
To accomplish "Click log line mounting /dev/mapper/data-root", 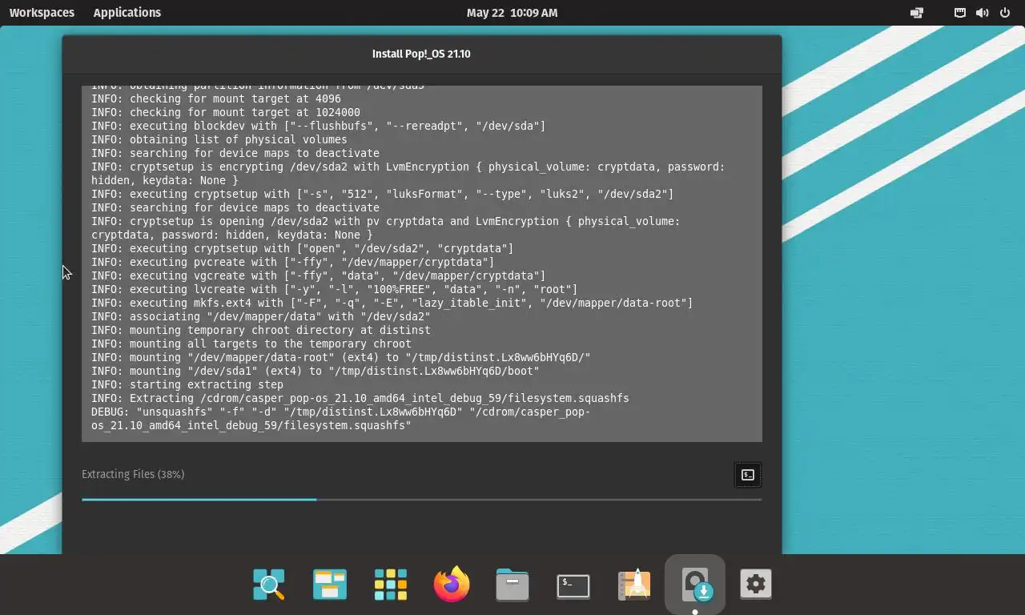I will point(341,357).
